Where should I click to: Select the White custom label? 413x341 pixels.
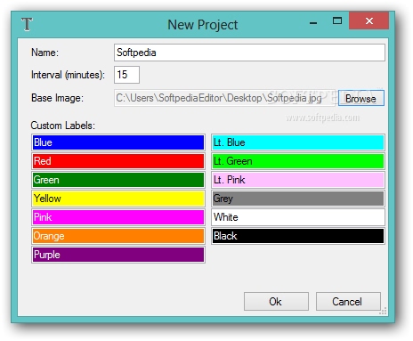(298, 217)
